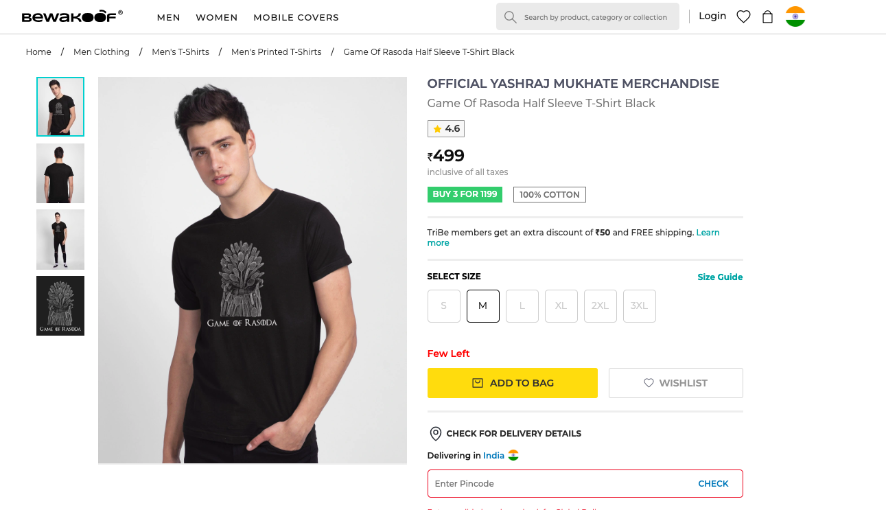Viewport: 886px width, 510px height.
Task: Select size M
Action: [483, 306]
